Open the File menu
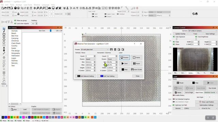This screenshot has height=122, width=218. click(x=2, y=5)
